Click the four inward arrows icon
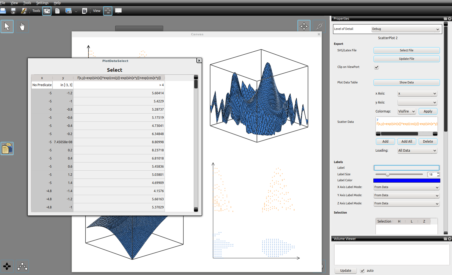The width and height of the screenshot is (452, 275). [7, 266]
